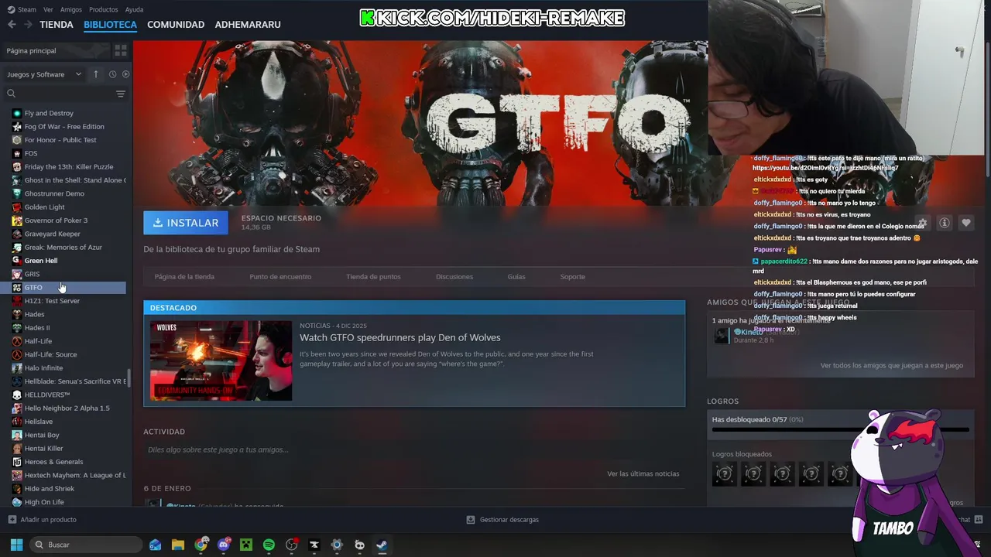Open the Amigos menu
This screenshot has height=557, width=991.
coord(71,9)
